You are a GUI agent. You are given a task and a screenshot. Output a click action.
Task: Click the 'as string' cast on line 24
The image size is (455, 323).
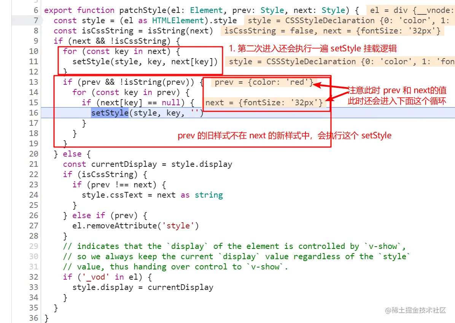[x=202, y=195]
